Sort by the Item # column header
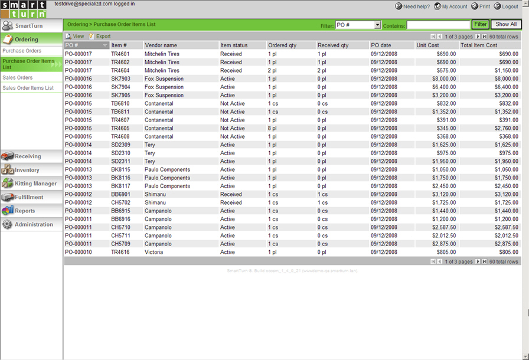 pyautogui.click(x=126, y=45)
